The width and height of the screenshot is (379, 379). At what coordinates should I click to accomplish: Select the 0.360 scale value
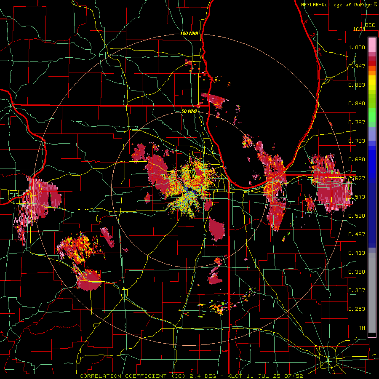pyautogui.click(x=357, y=272)
